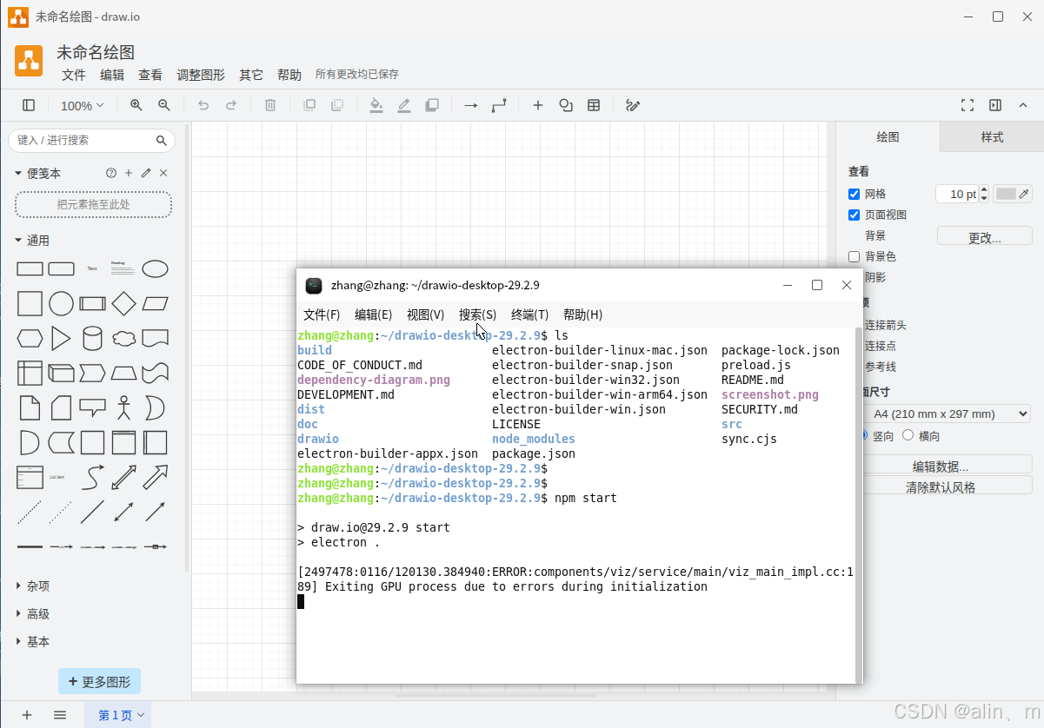Click the 所有更改均已保存 status text

pos(357,75)
